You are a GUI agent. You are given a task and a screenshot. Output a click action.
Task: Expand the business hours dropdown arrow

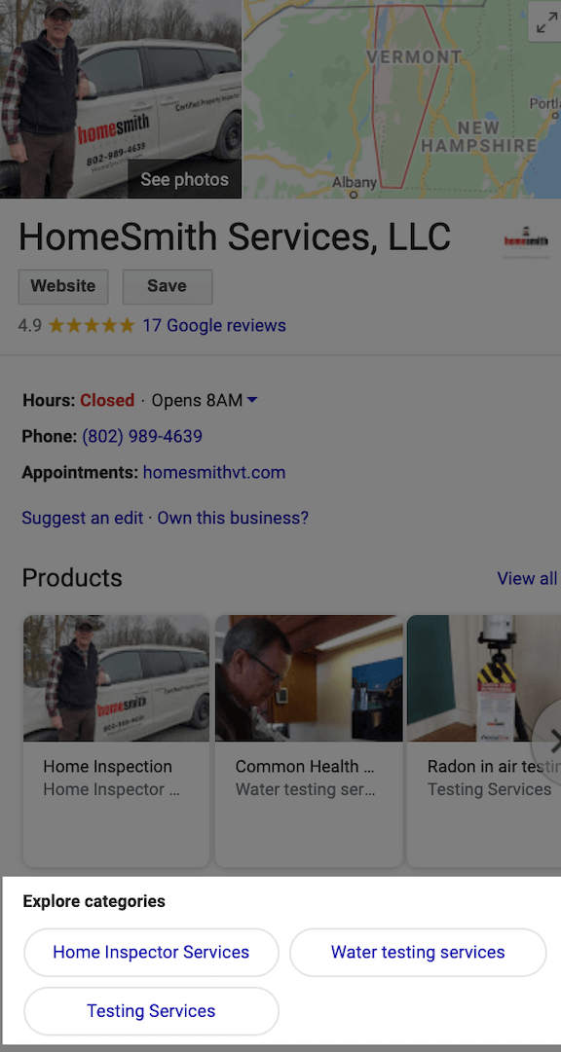(252, 401)
